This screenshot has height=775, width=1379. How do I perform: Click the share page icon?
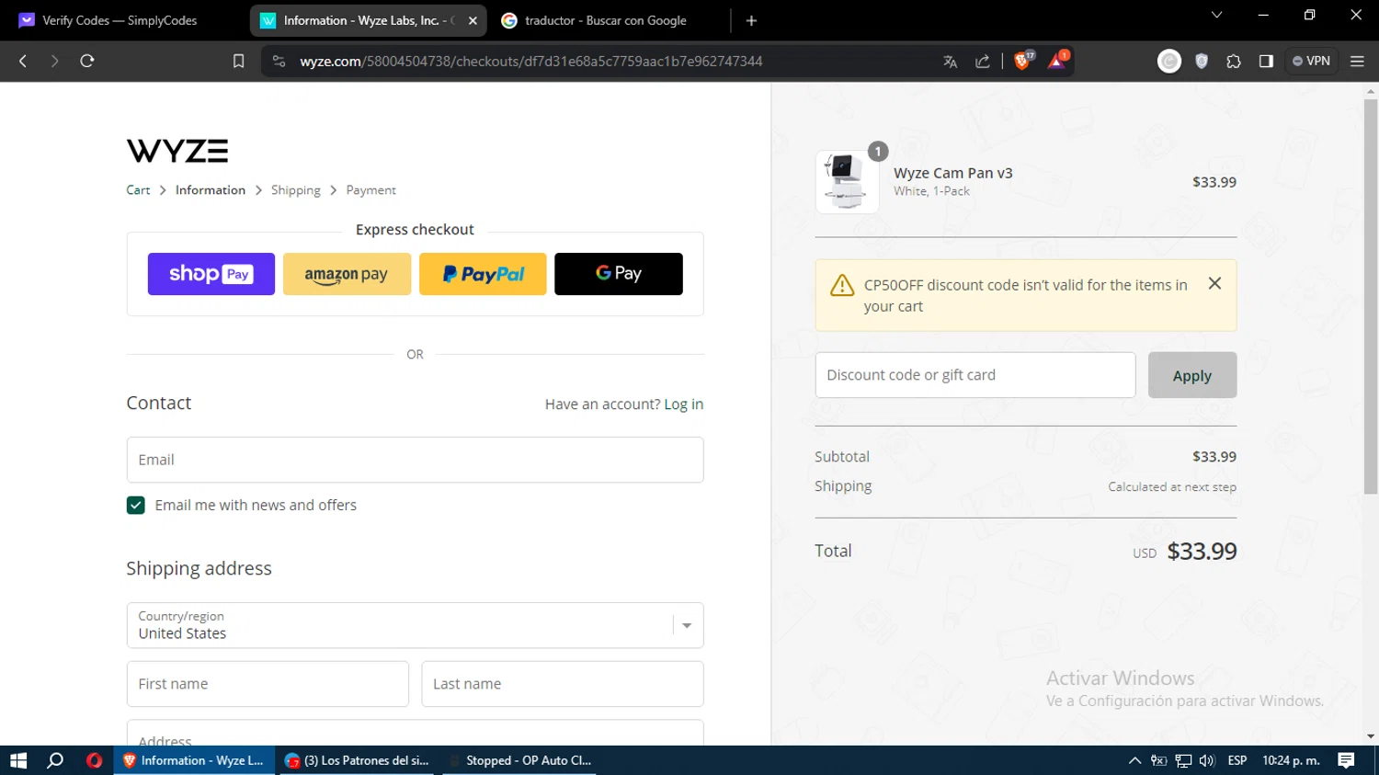click(983, 62)
